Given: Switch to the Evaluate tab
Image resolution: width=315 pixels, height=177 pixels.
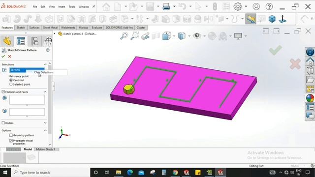Looking at the screenshot, I should click(97, 28).
